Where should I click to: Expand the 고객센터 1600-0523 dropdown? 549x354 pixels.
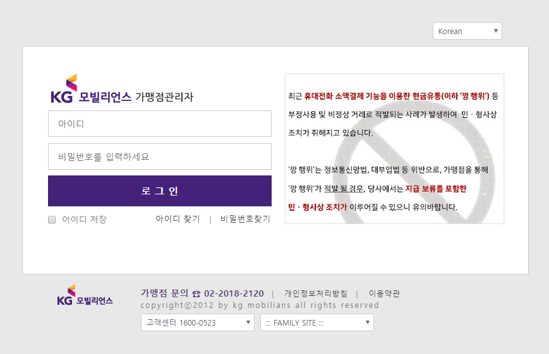click(197, 322)
